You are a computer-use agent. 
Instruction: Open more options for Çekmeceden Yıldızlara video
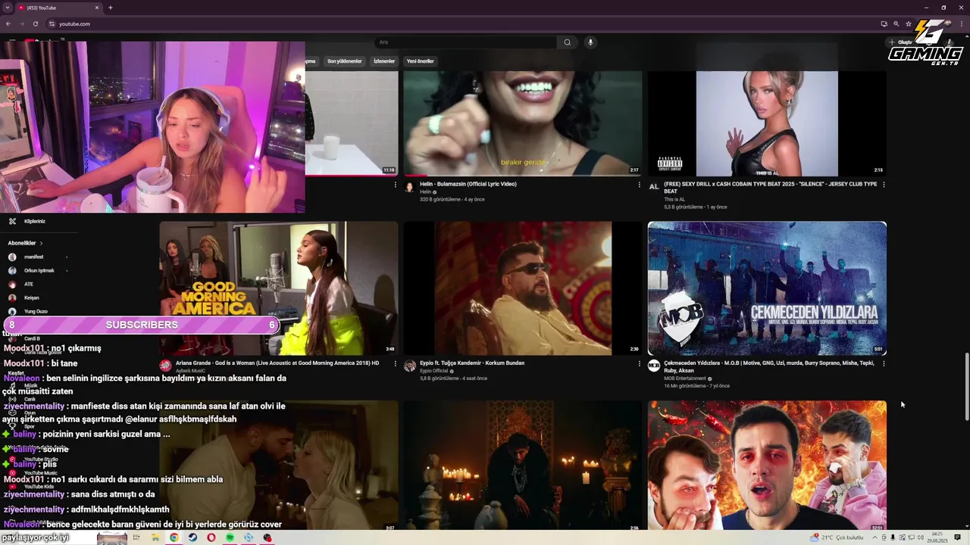[x=884, y=363]
